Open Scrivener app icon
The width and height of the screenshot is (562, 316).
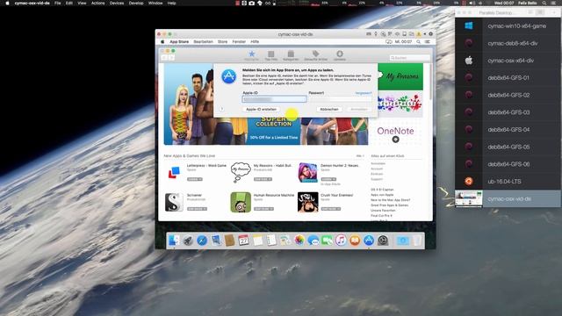pyautogui.click(x=174, y=202)
